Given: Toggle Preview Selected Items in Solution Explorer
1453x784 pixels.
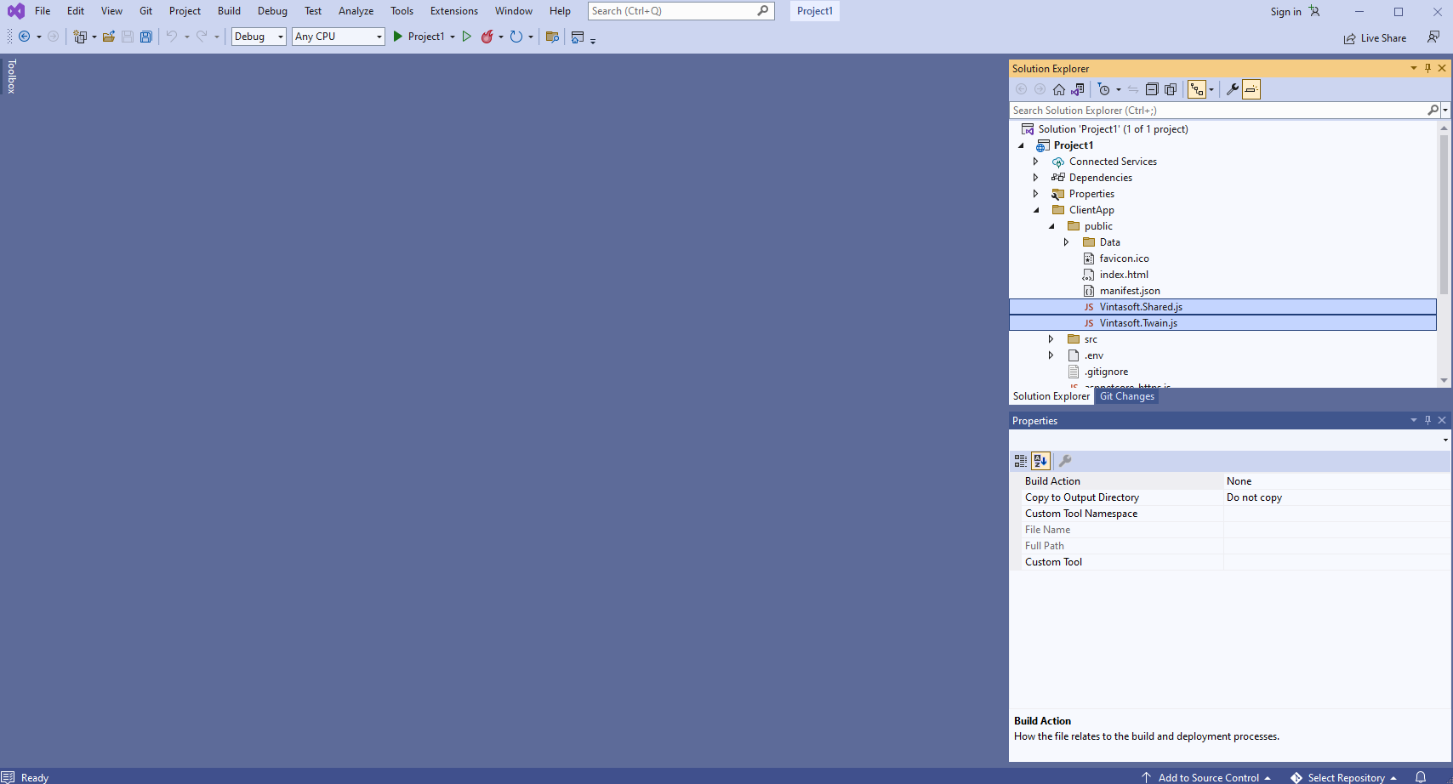Looking at the screenshot, I should pyautogui.click(x=1251, y=89).
